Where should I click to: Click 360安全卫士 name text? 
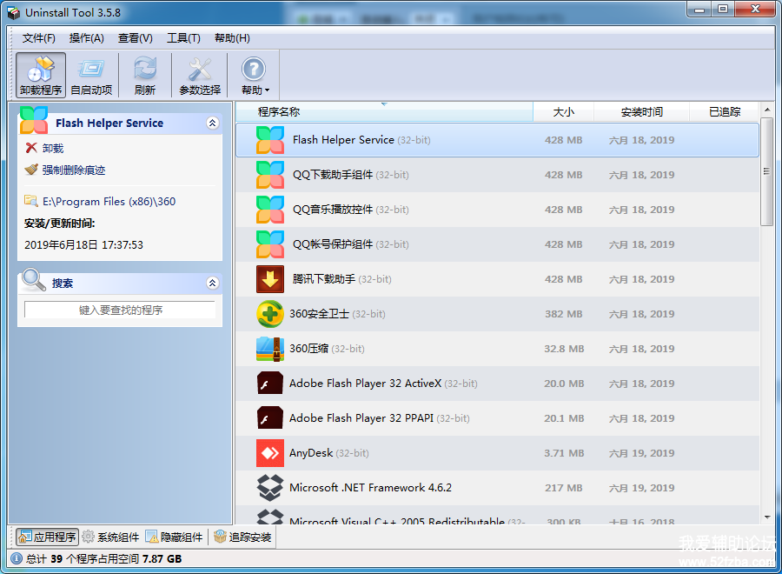tap(319, 314)
